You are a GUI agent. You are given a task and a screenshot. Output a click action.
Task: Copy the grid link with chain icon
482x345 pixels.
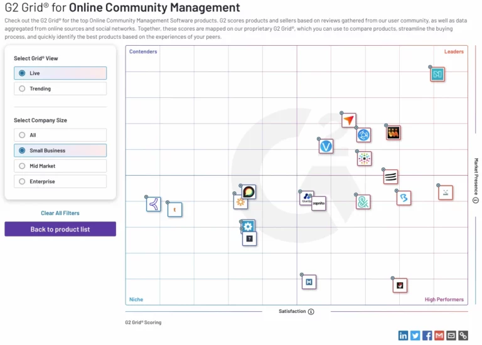coord(463,336)
